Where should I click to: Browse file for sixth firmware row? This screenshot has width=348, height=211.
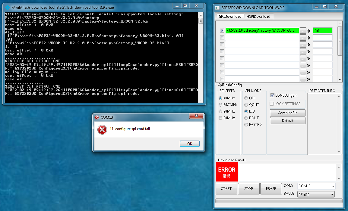[x=303, y=65]
